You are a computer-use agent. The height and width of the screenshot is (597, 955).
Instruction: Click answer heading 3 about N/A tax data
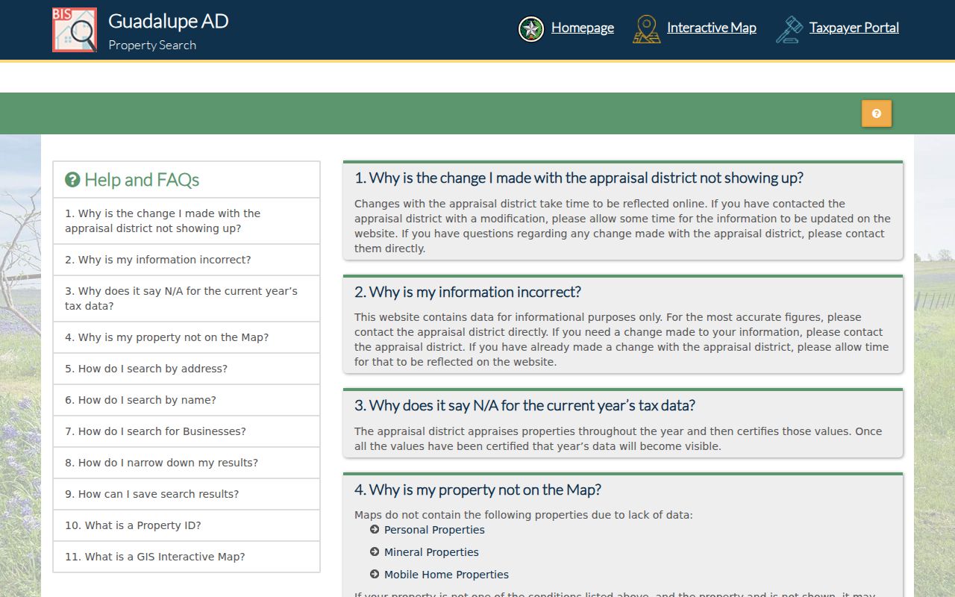click(x=525, y=405)
